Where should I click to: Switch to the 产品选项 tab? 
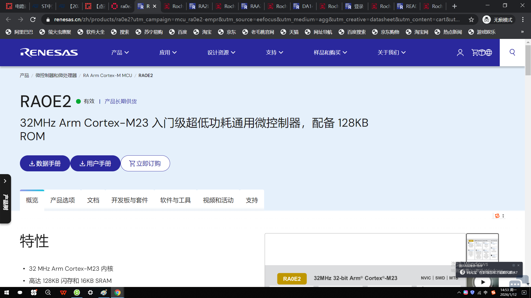point(63,200)
